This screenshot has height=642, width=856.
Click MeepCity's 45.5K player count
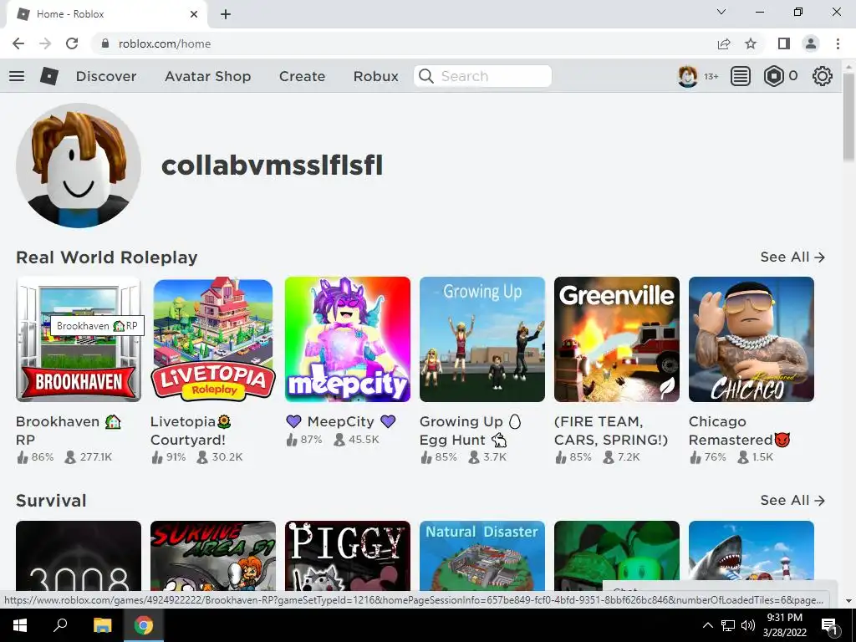(356, 440)
